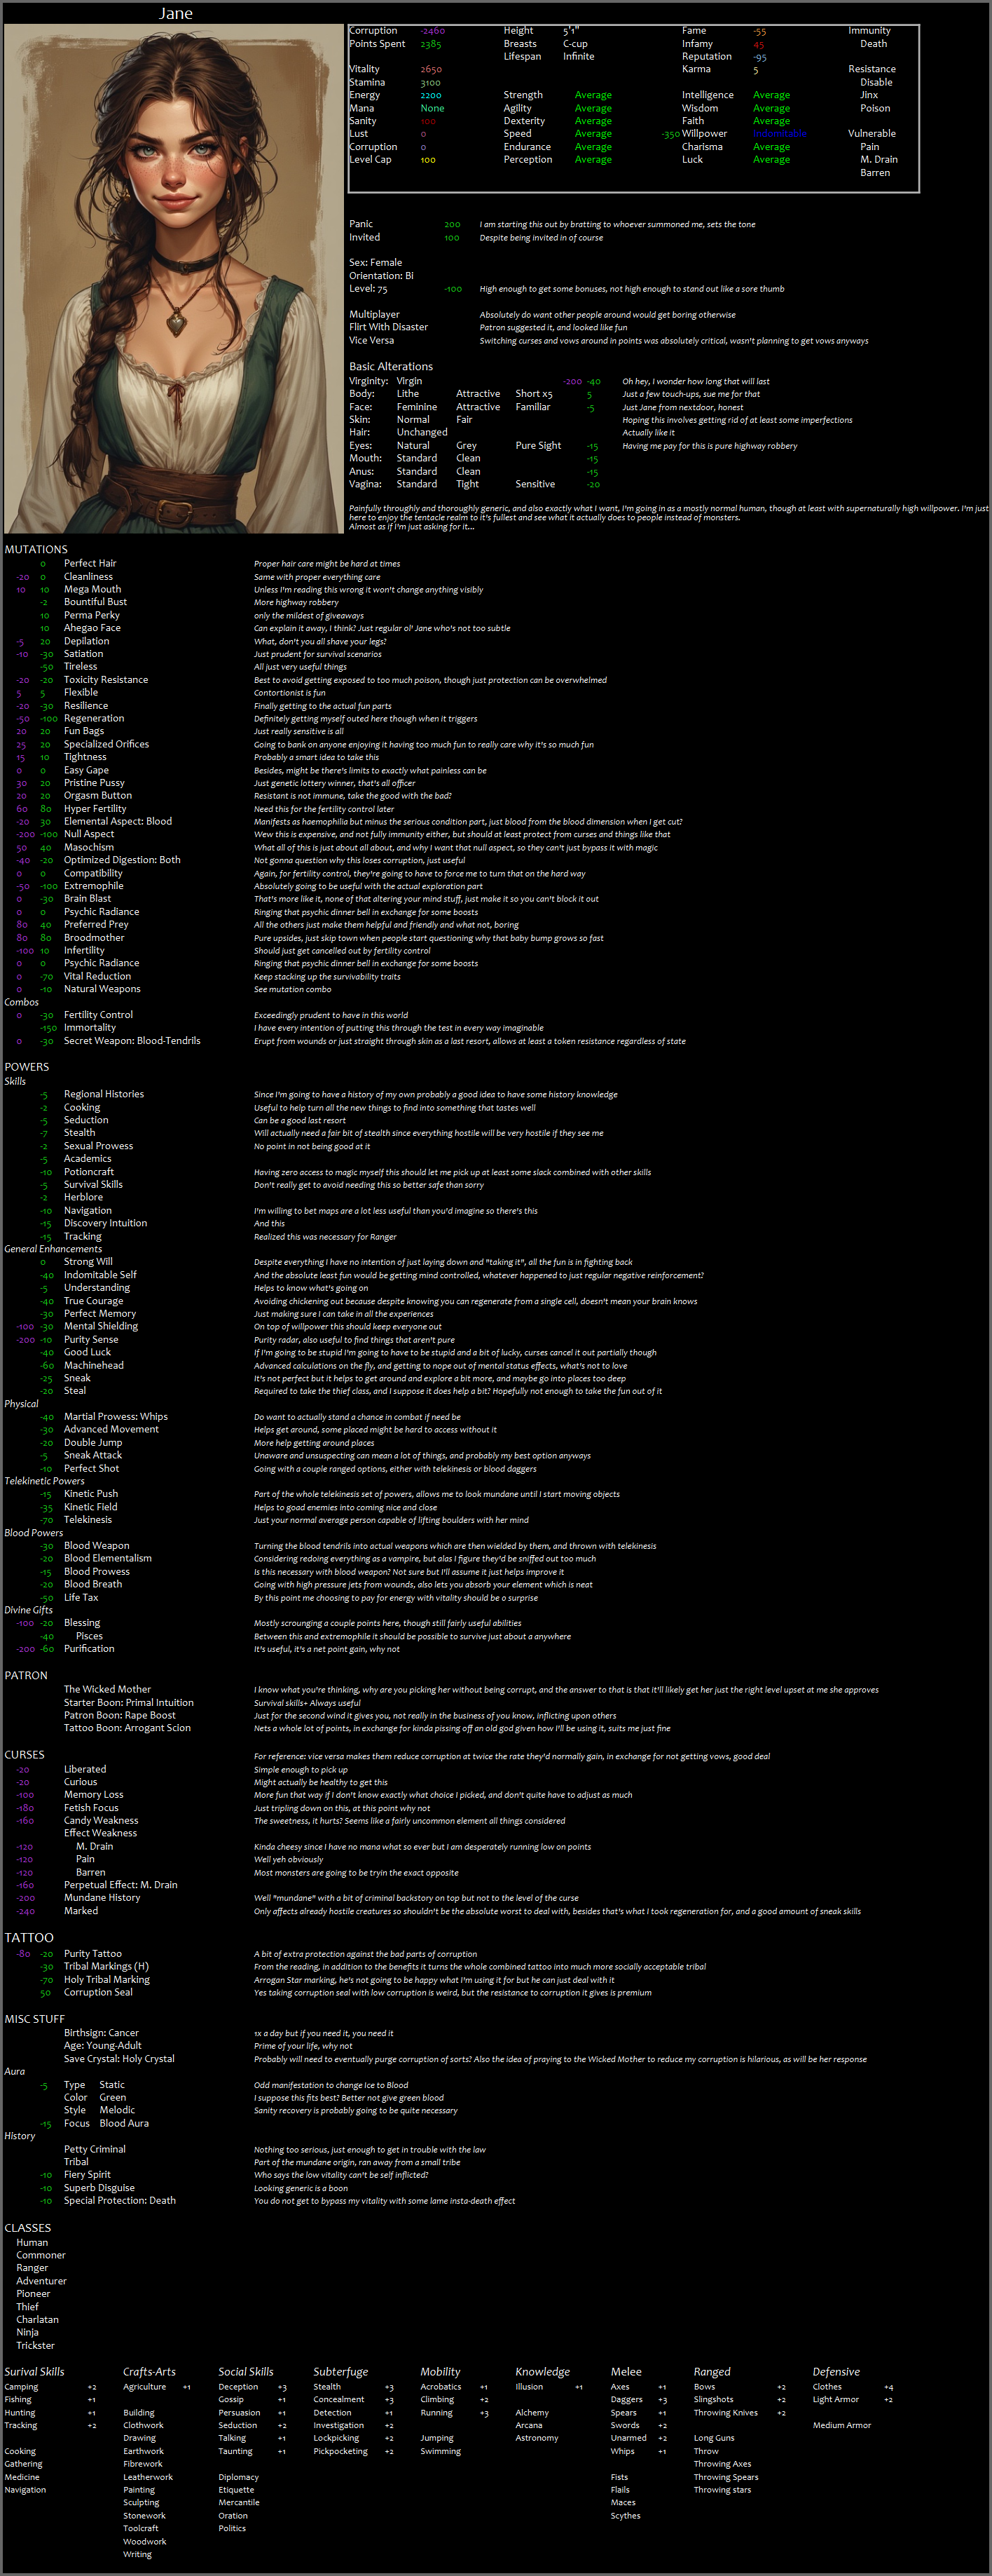This screenshot has width=992, height=2576.
Task: Click the "Karma" label
Action: [696, 70]
